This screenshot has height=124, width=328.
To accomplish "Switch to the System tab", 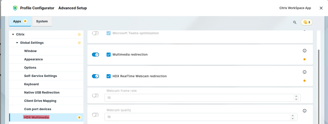I will tap(42, 21).
